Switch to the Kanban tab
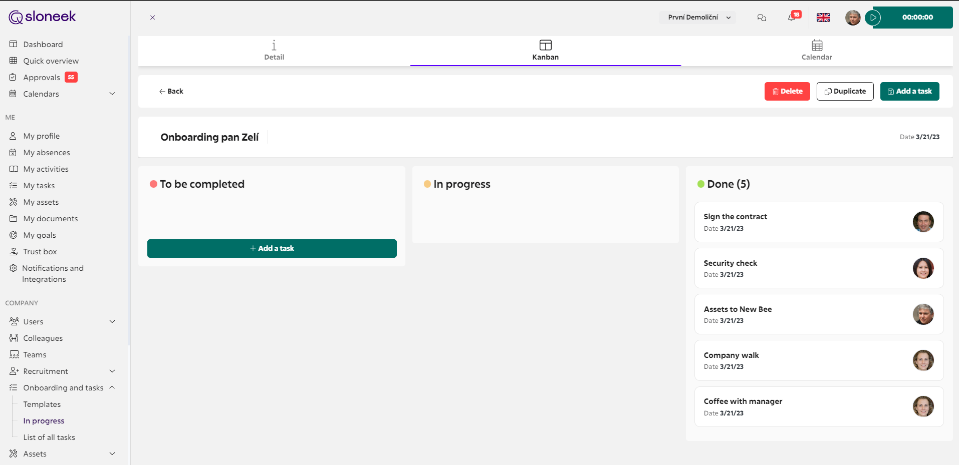Viewport: 959px width, 465px height. 545,51
